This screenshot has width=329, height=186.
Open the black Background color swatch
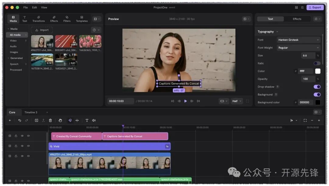pyautogui.click(x=318, y=102)
